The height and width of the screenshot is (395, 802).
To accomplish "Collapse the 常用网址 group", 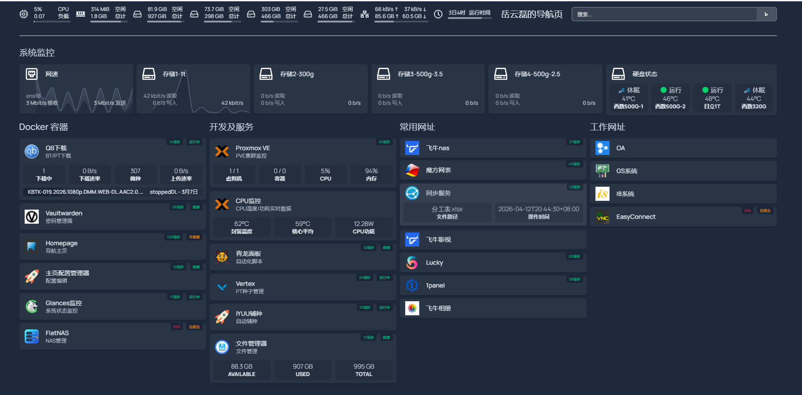I will (x=418, y=127).
